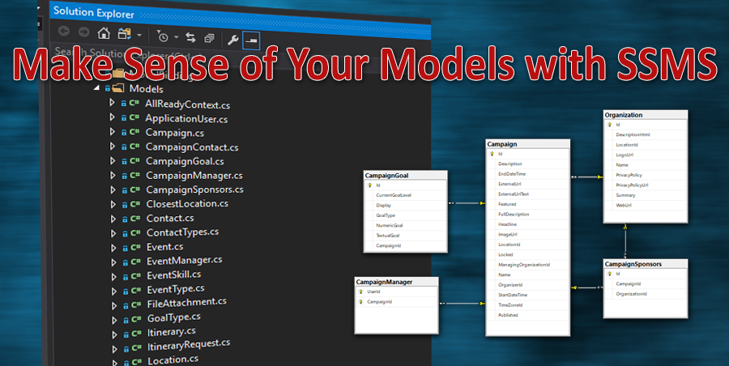This screenshot has height=366, width=729.
Task: Click the Sync with Active Document icon
Action: [x=190, y=36]
